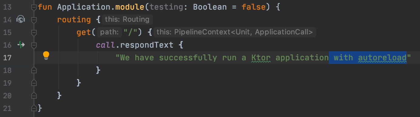Click the fold end marker on line 20

pos(34,95)
